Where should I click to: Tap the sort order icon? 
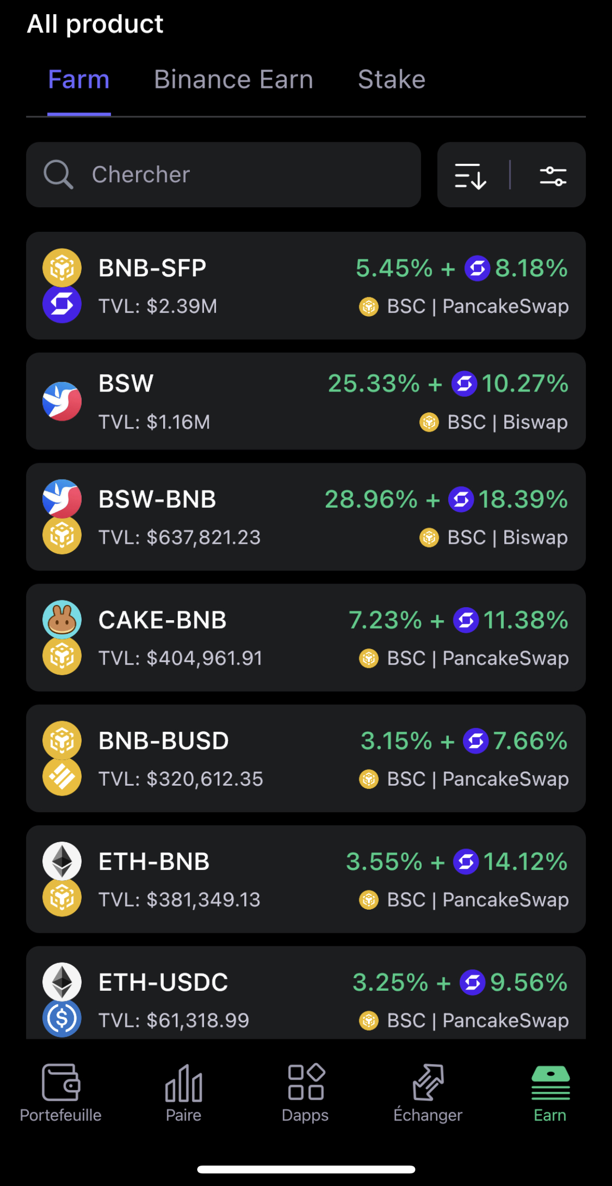pos(470,175)
